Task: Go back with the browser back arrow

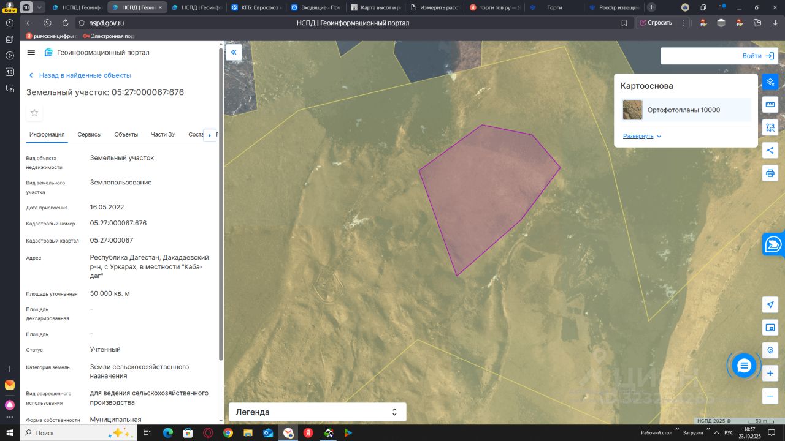Action: point(29,23)
